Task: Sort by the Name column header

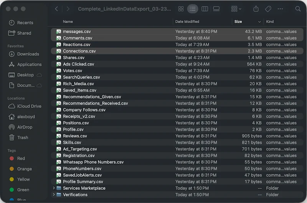Action: (68, 22)
